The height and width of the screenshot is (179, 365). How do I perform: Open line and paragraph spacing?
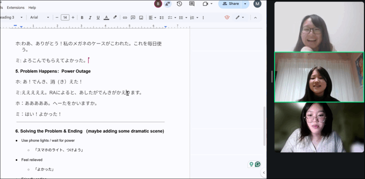coord(161,17)
